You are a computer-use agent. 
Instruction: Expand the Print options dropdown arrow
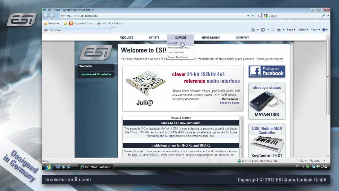(283, 30)
